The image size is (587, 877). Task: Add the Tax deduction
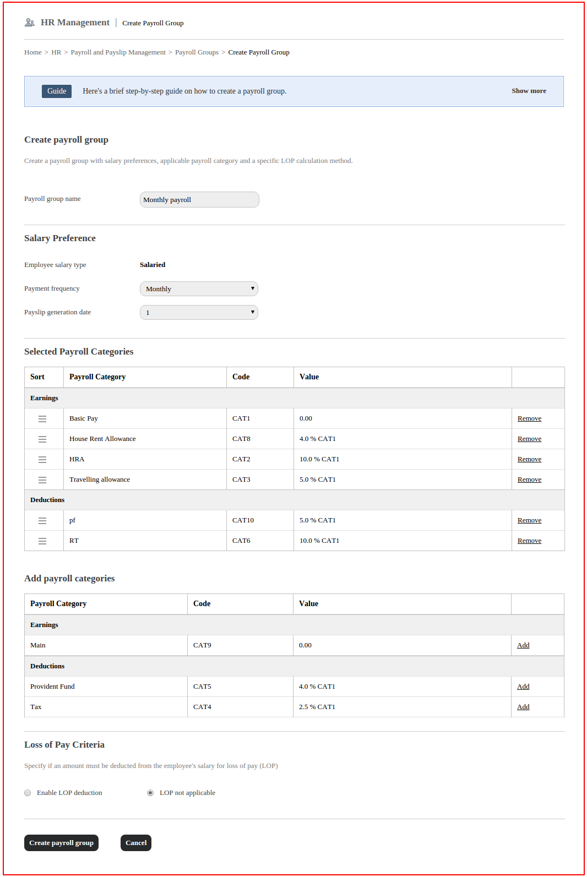(x=523, y=707)
